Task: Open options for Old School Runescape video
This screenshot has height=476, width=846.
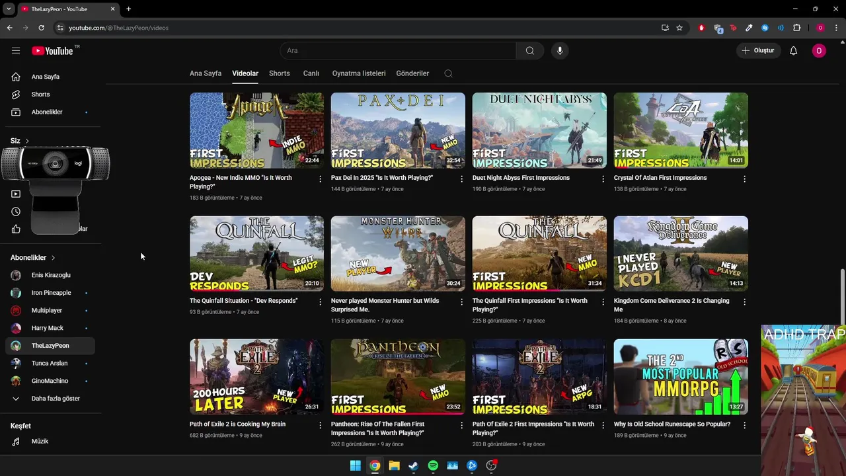Action: point(744,426)
